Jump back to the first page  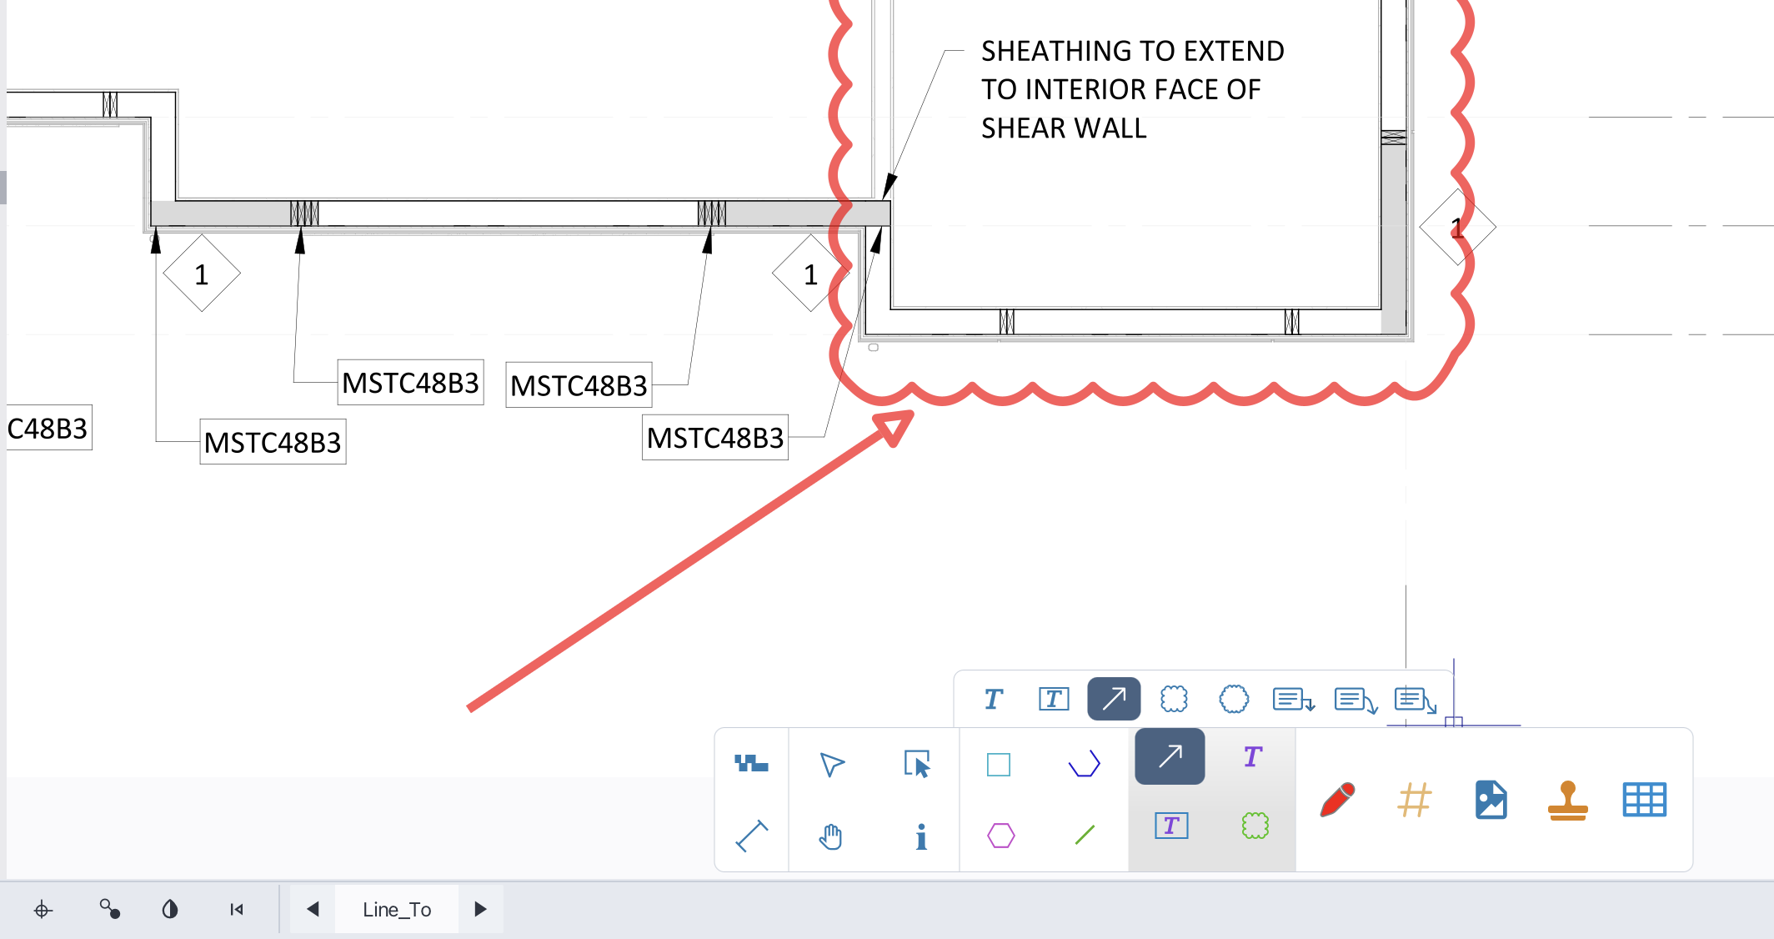pyautogui.click(x=236, y=909)
